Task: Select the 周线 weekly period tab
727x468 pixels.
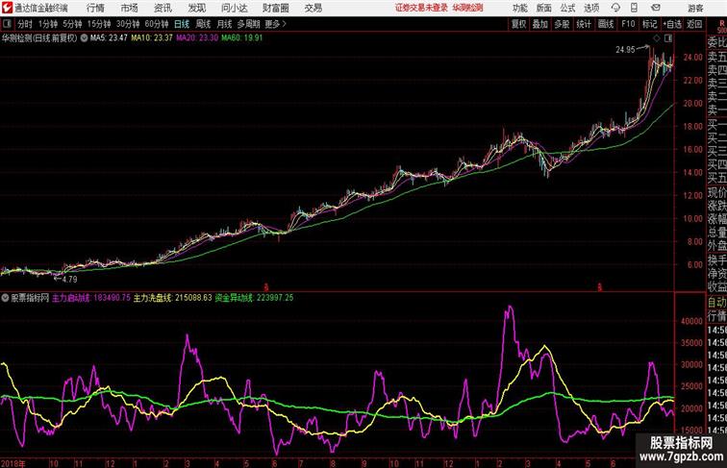Action: coord(203,24)
